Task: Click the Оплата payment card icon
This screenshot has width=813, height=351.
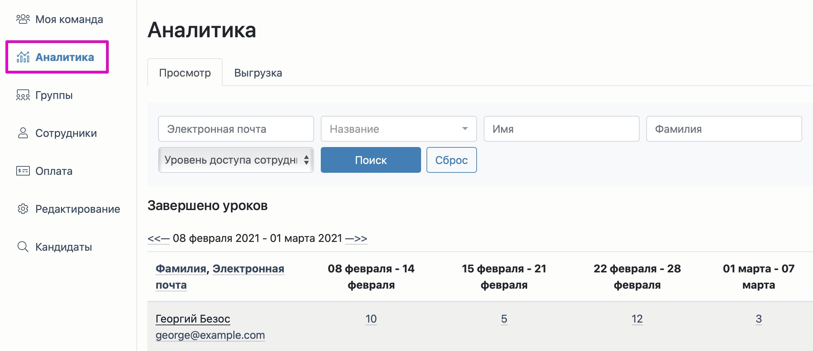Action: (23, 171)
